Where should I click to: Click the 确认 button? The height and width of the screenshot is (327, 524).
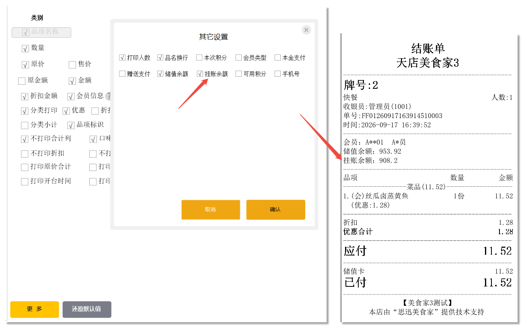[275, 210]
